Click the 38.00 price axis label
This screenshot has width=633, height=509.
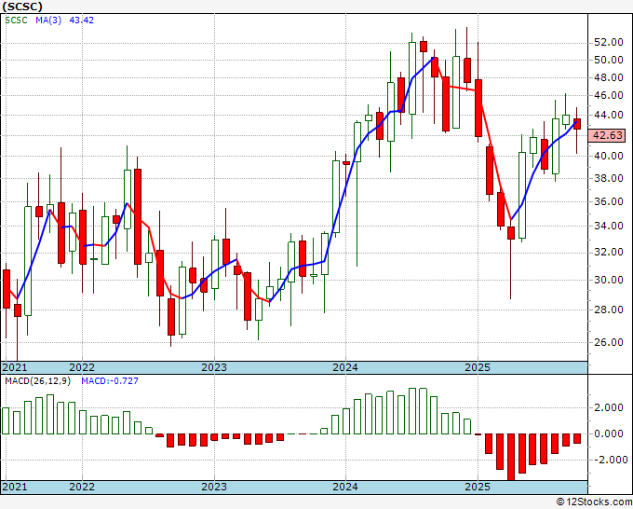point(609,178)
